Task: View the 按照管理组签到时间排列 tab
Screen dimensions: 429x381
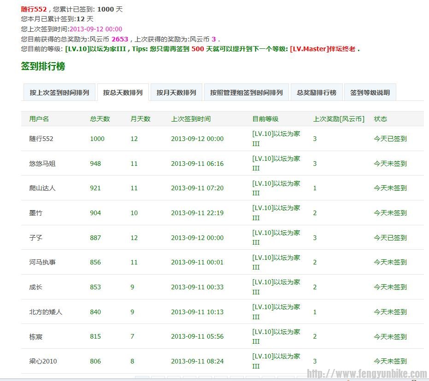Action: click(247, 92)
